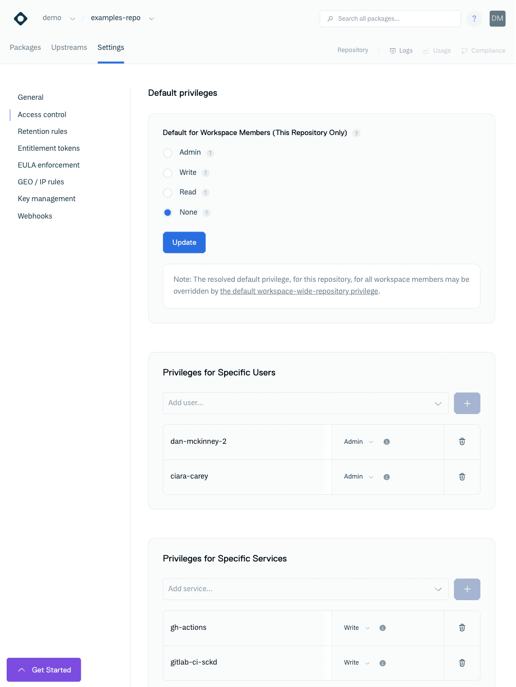
Task: Click the Update button
Action: click(184, 243)
